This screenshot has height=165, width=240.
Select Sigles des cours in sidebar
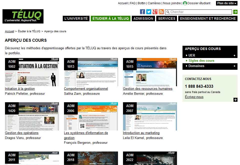coord(201,60)
